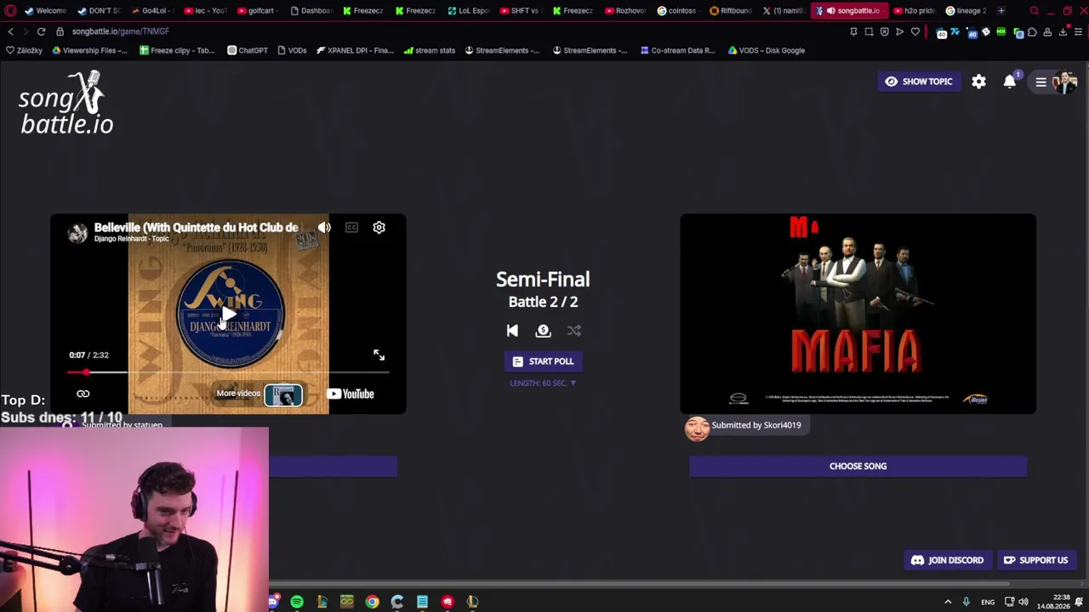The width and height of the screenshot is (1089, 612).
Task: Open the microphone tray icon
Action: pyautogui.click(x=966, y=602)
